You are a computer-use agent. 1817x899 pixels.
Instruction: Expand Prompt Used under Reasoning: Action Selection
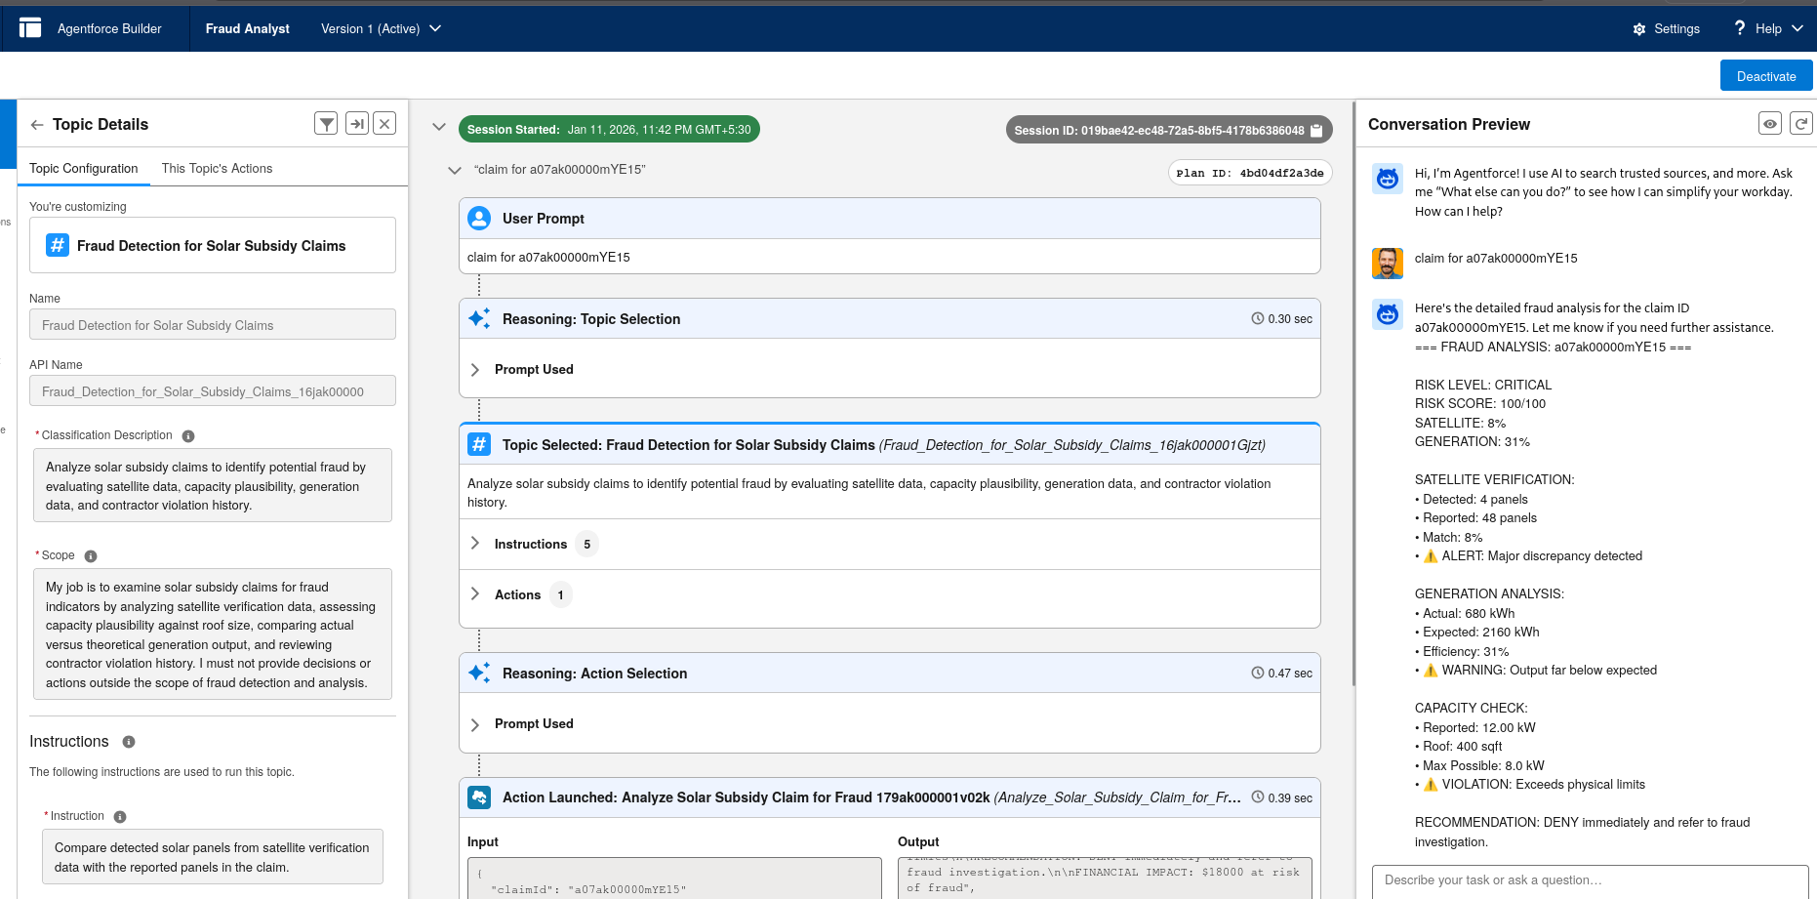[475, 724]
